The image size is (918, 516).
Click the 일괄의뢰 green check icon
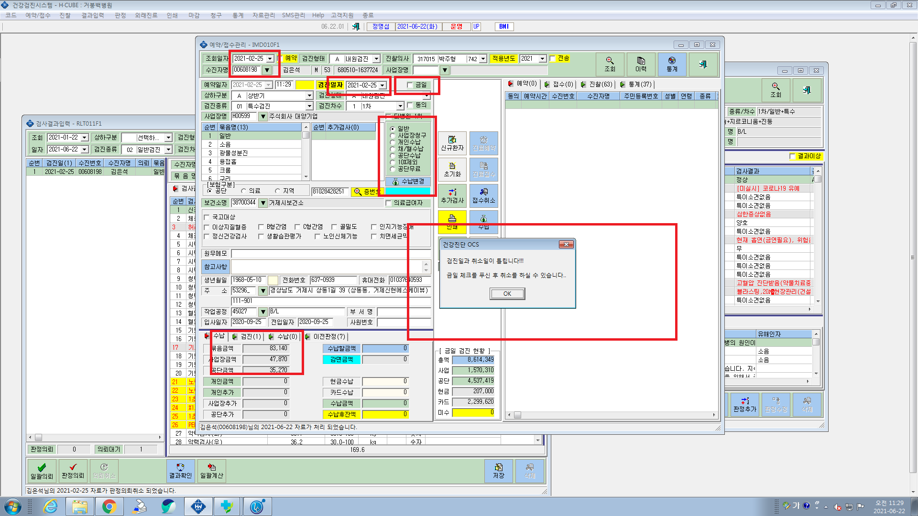(42, 471)
